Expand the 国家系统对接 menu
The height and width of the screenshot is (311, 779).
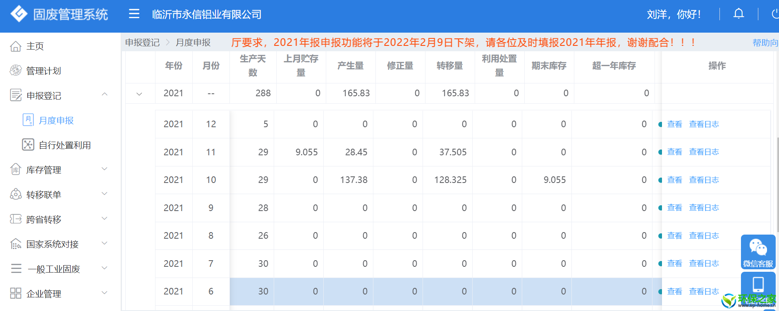pyautogui.click(x=105, y=243)
